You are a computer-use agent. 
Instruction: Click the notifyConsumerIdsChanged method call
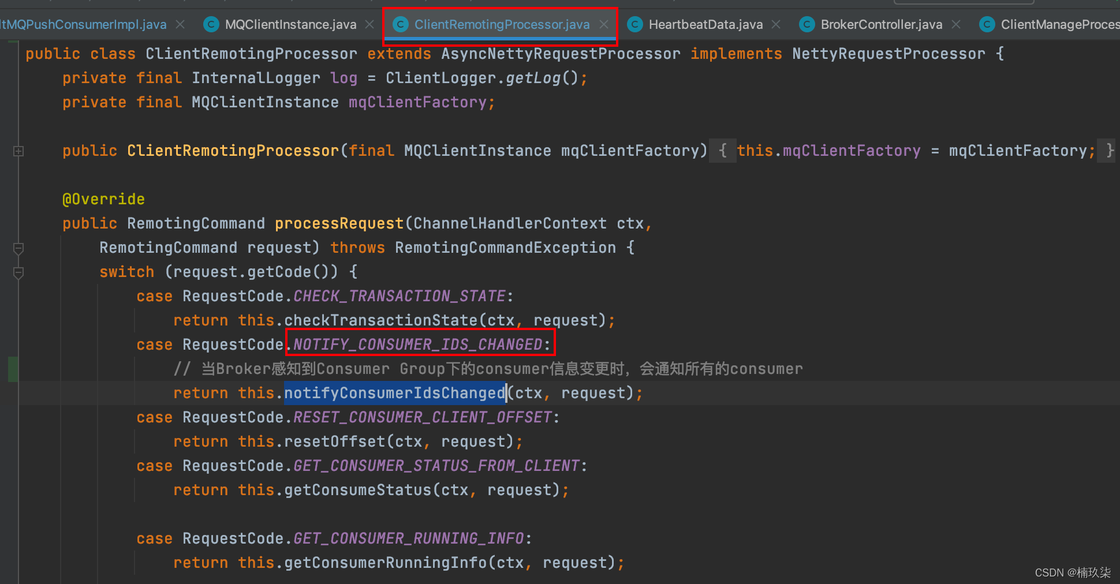click(394, 393)
